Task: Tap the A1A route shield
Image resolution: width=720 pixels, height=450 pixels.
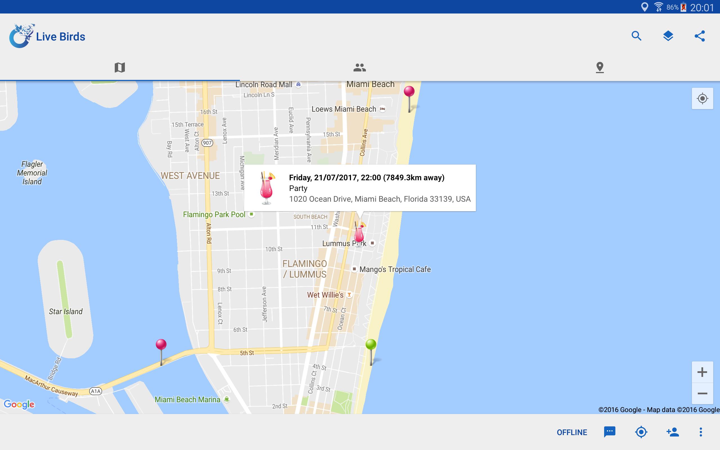Action: tap(96, 391)
